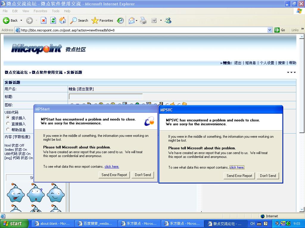This screenshot has width=305, height=228.
Task: Click Don't Send in the MPSVC dialog
Action: coord(268,176)
